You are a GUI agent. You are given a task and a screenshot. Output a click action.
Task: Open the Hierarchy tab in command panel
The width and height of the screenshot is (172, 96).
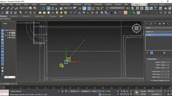pos(155,24)
